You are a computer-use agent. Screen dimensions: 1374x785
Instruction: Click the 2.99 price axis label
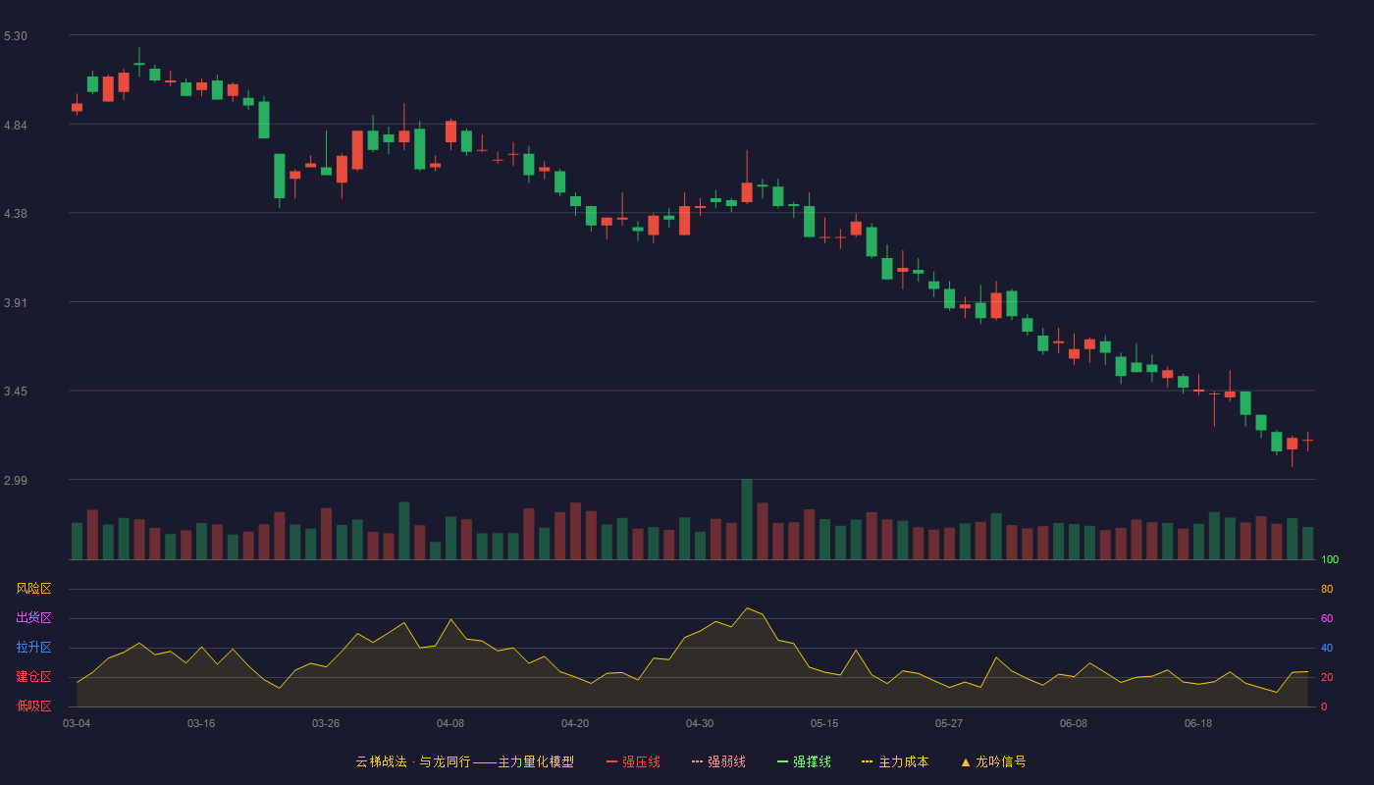[x=16, y=481]
